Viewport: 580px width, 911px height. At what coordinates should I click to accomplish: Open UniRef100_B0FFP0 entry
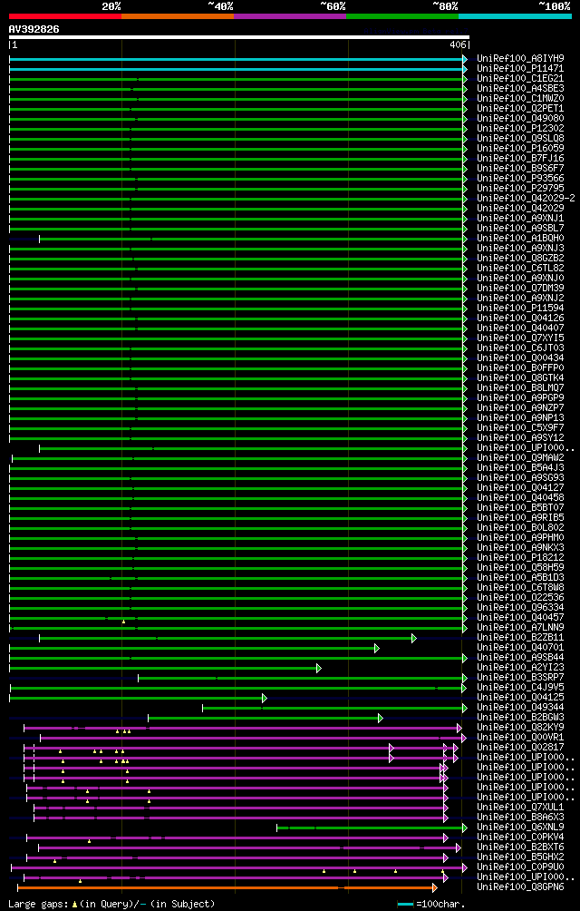pos(520,367)
